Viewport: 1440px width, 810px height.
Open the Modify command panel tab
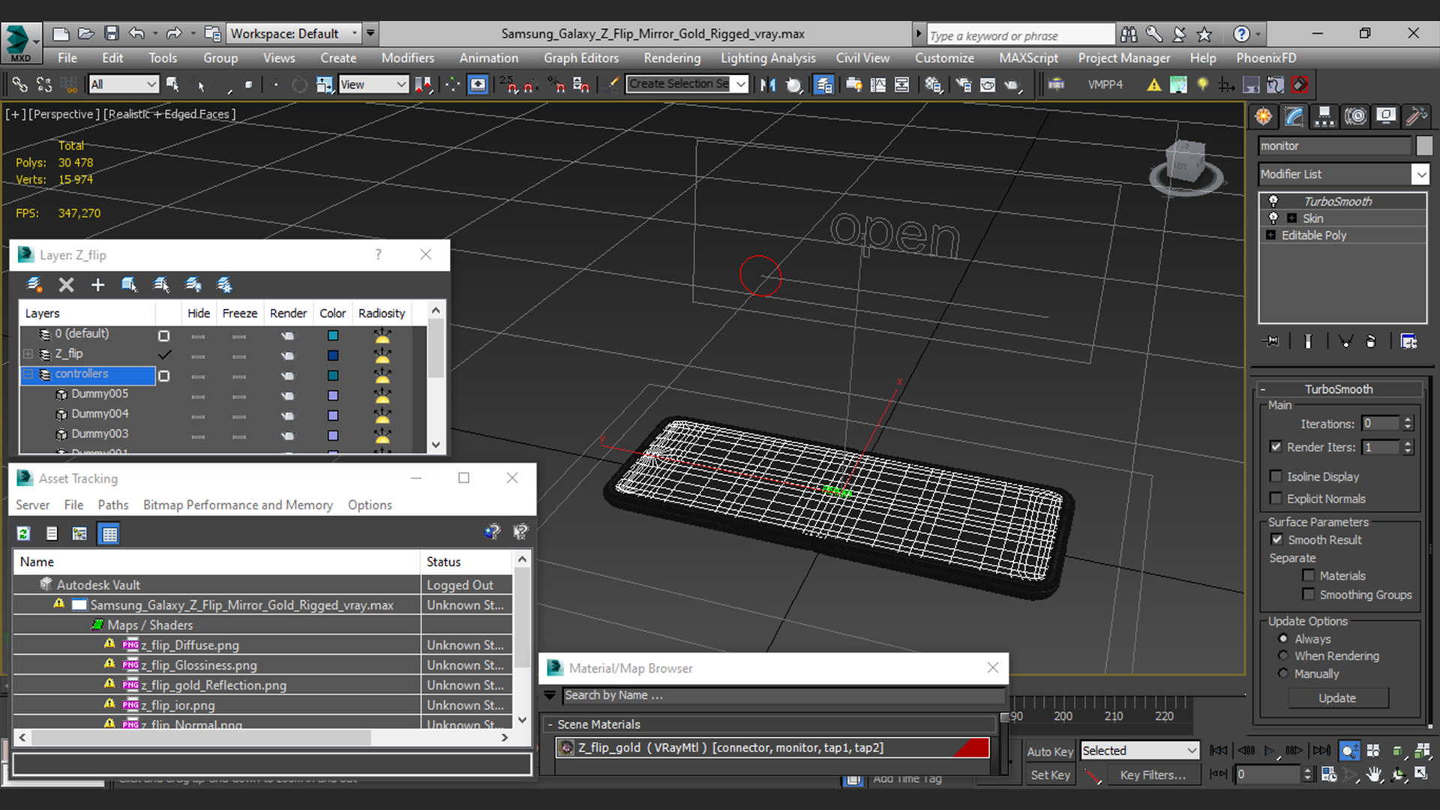point(1294,116)
